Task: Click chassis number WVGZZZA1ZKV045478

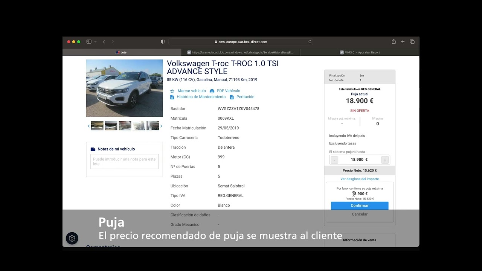Action: tap(238, 108)
